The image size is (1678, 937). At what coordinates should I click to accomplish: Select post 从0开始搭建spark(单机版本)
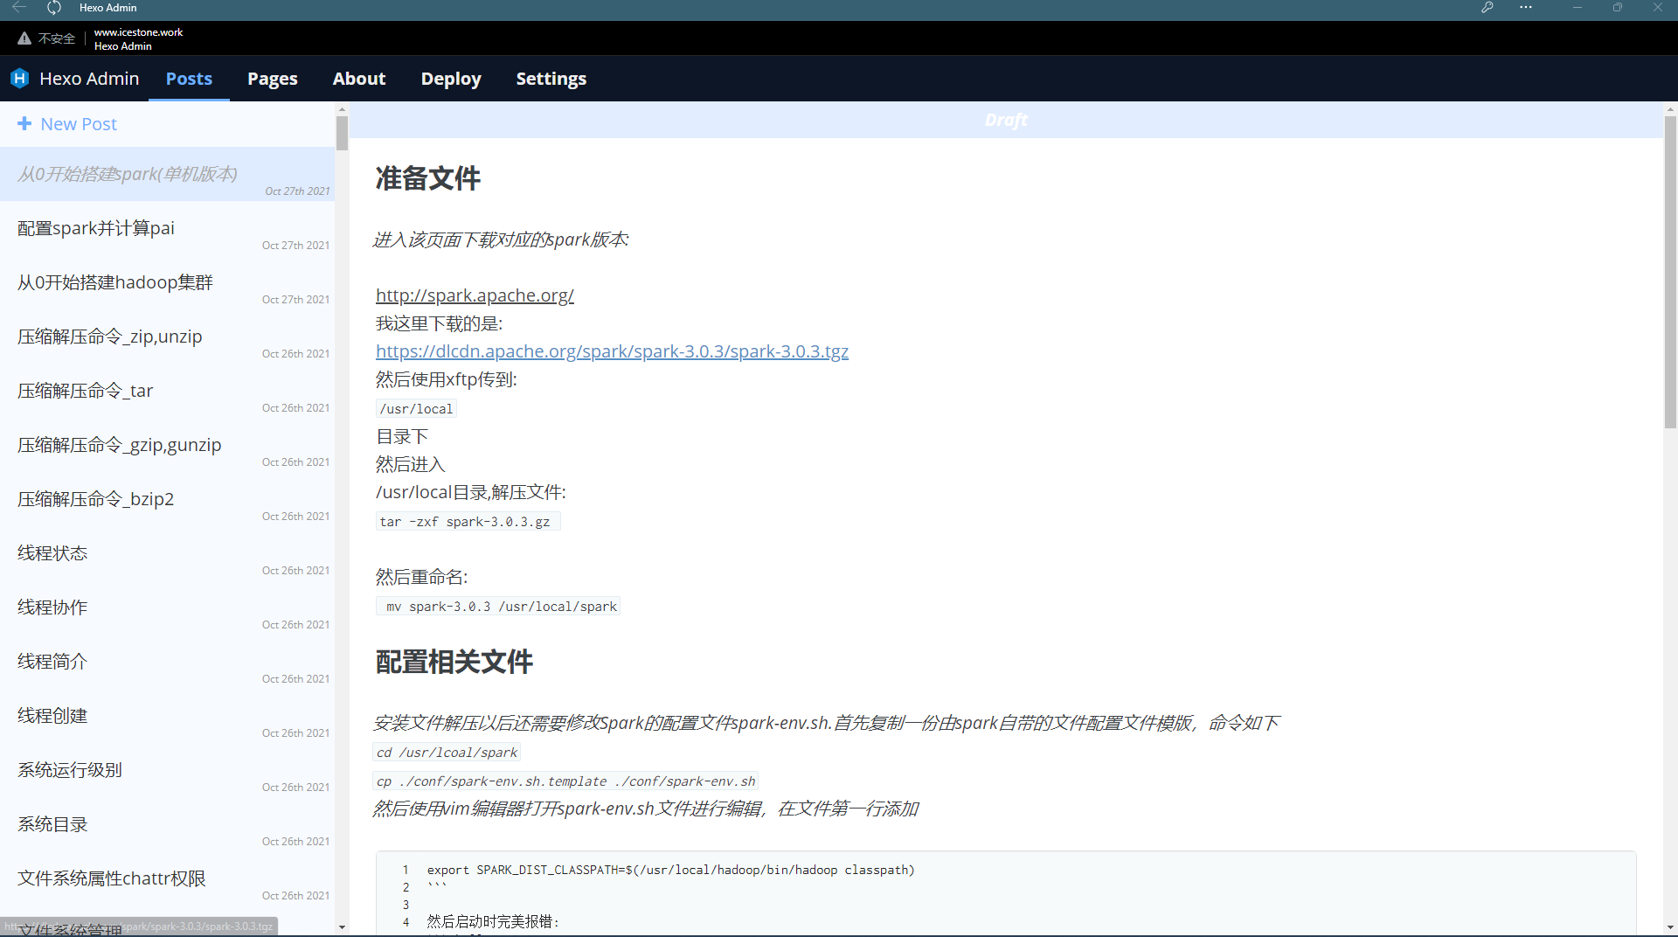tap(167, 174)
